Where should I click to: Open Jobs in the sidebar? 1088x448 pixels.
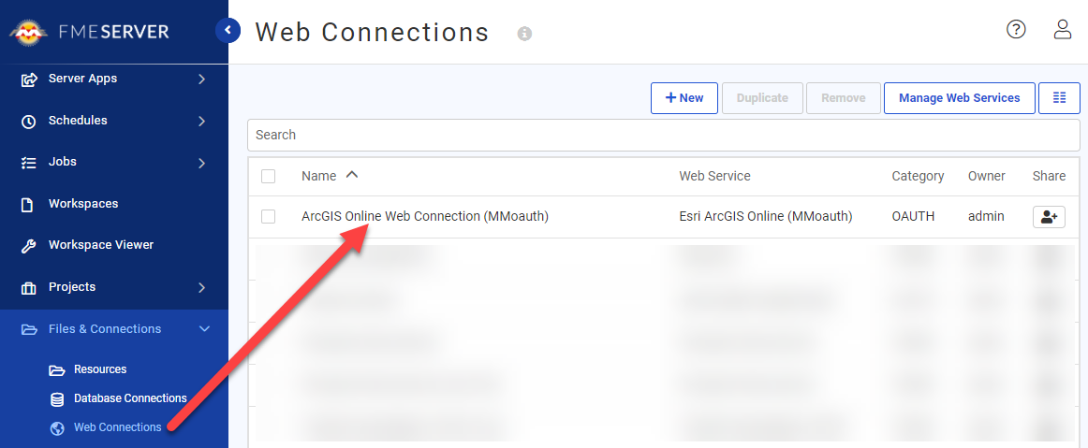tap(63, 162)
